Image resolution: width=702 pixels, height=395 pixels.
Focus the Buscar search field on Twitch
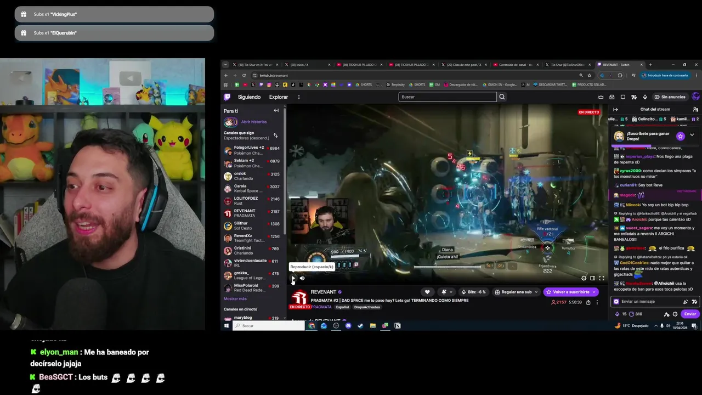[447, 97]
